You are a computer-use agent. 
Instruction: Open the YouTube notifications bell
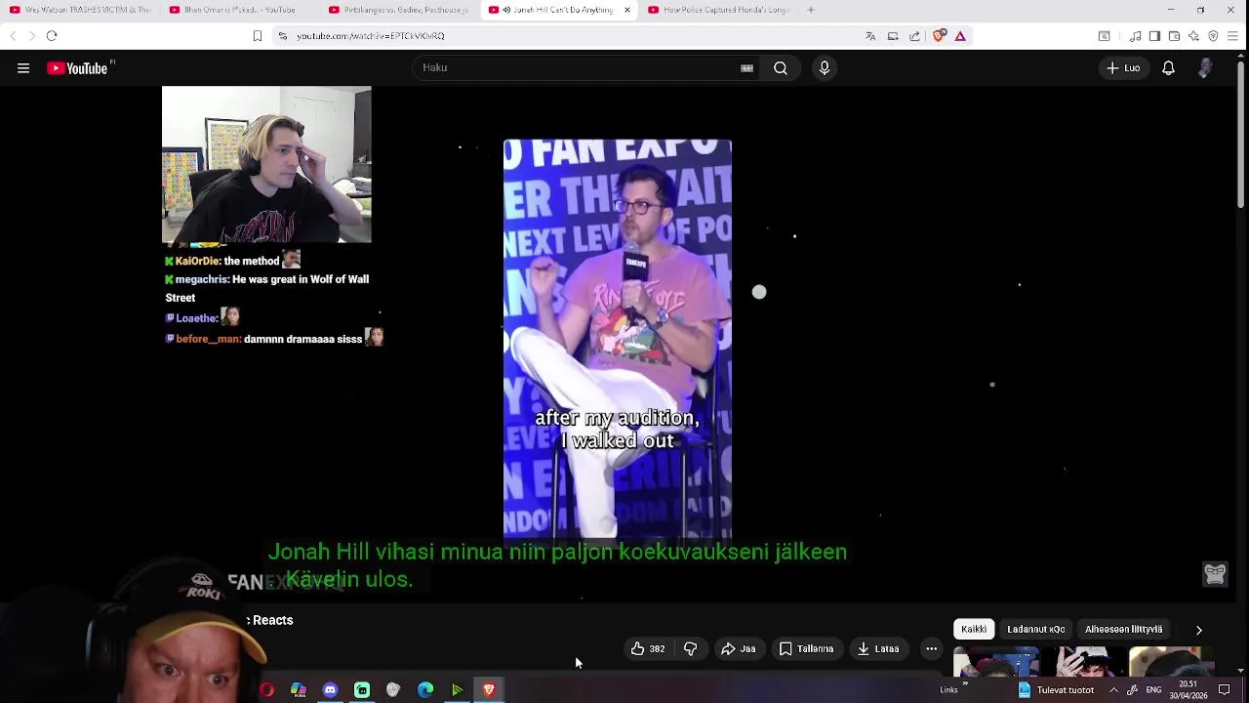1168,68
